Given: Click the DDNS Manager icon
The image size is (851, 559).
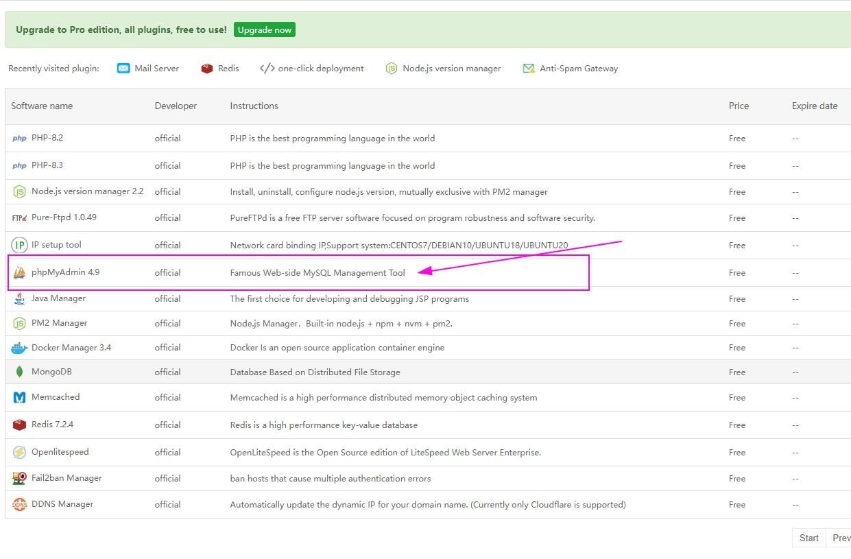Looking at the screenshot, I should 19,505.
